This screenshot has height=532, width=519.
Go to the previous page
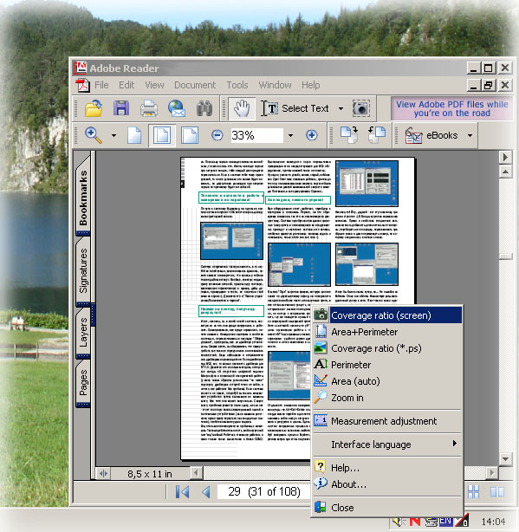(205, 491)
